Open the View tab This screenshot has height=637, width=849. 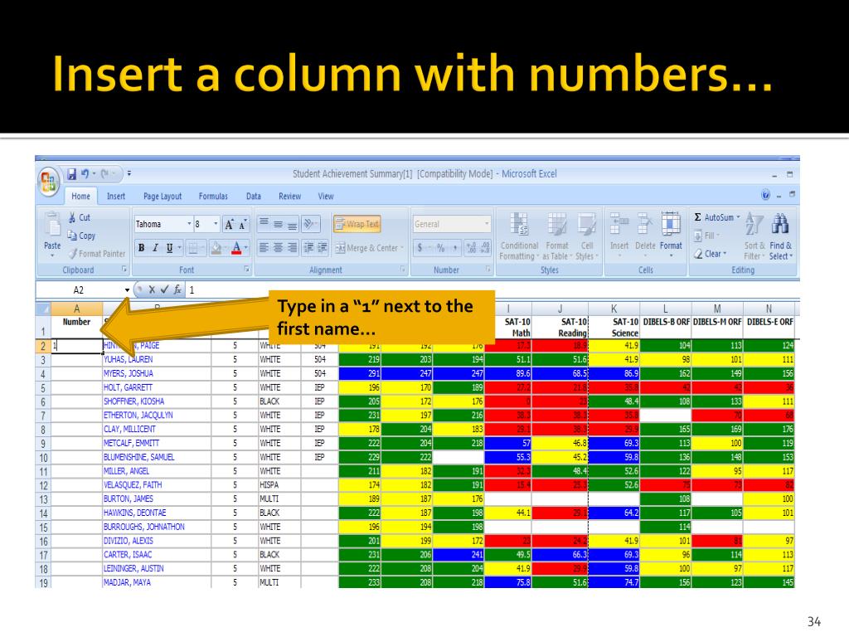click(326, 196)
